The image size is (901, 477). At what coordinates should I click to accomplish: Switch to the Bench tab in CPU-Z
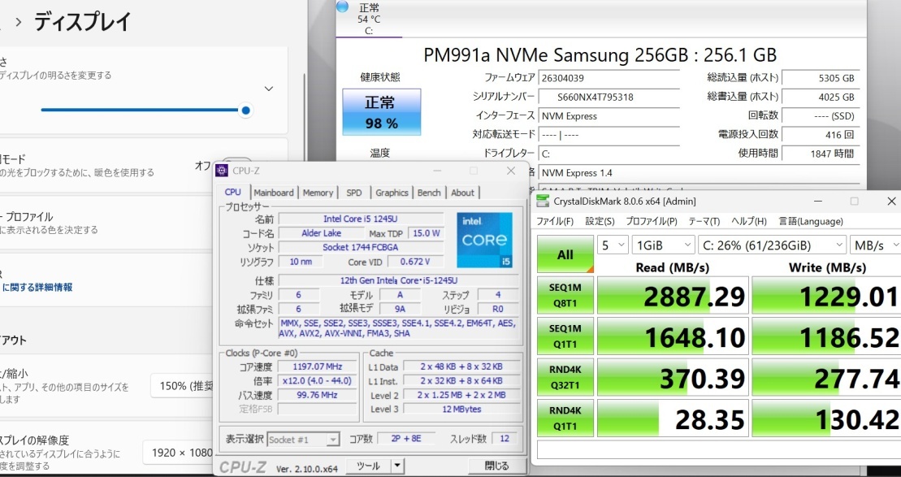click(x=429, y=193)
